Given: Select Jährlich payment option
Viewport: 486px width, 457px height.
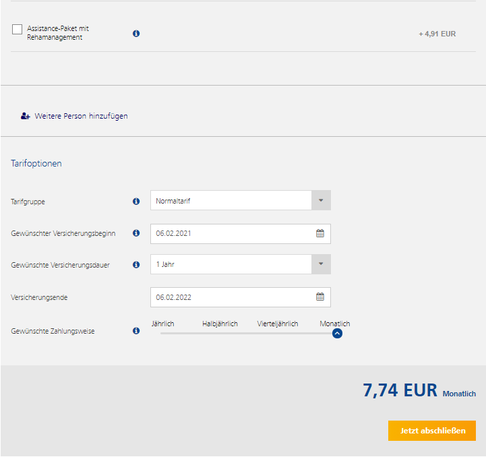Looking at the screenshot, I should pos(162,324).
